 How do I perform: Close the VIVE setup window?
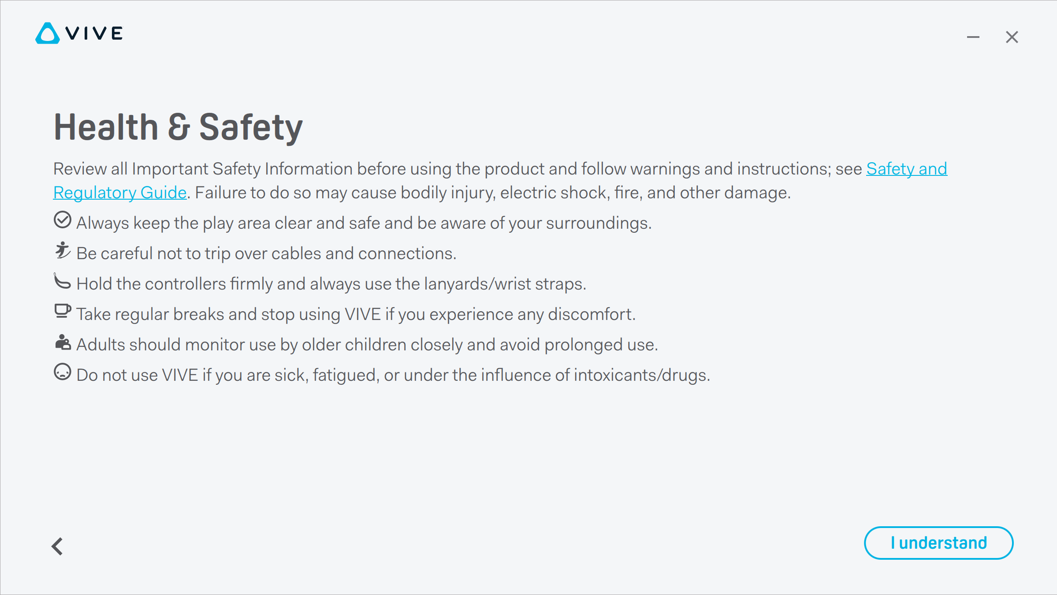coord(1012,37)
